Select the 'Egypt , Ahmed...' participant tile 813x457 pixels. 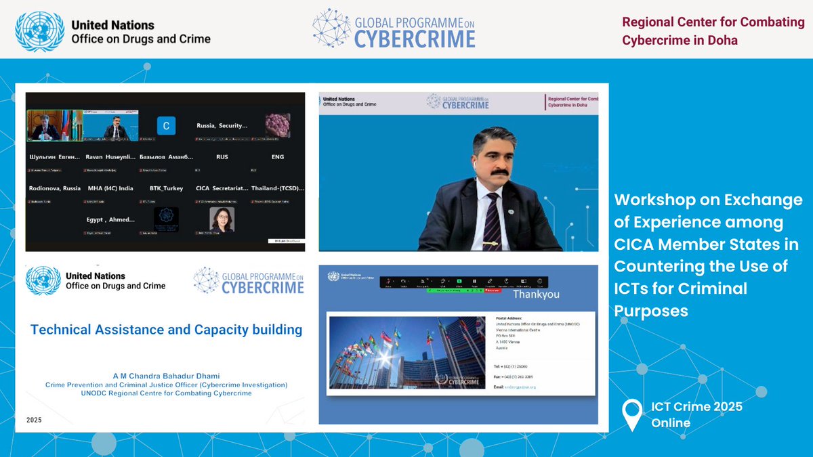point(110,221)
